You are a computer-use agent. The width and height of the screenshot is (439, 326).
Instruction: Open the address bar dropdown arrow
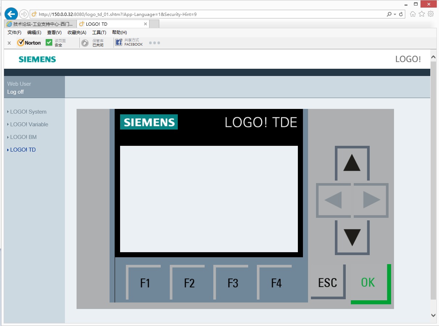(x=395, y=14)
